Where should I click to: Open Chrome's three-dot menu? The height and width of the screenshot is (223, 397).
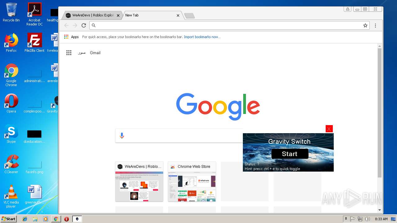click(x=375, y=25)
